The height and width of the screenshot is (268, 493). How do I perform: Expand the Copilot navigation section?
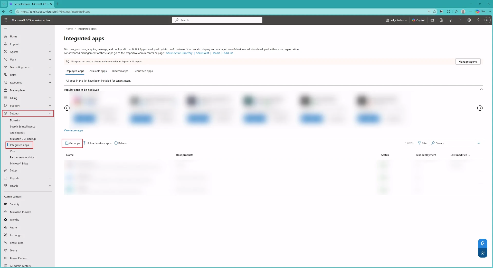[50, 44]
